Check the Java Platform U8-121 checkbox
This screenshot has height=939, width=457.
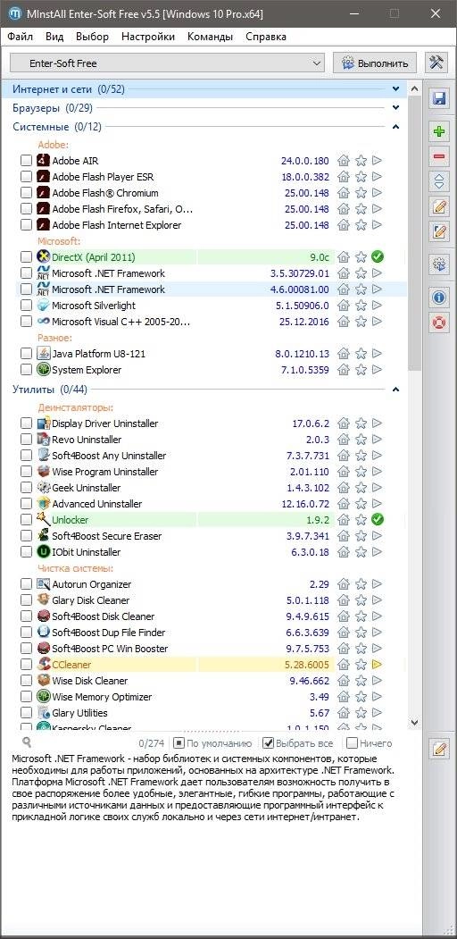coord(26,353)
